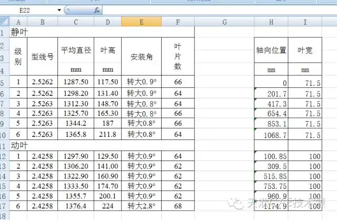This screenshot has height=220, width=337.
Task: Click cell with value 1322.90
Action: click(x=76, y=176)
